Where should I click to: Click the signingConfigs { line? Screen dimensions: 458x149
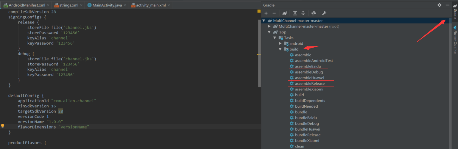[27, 17]
